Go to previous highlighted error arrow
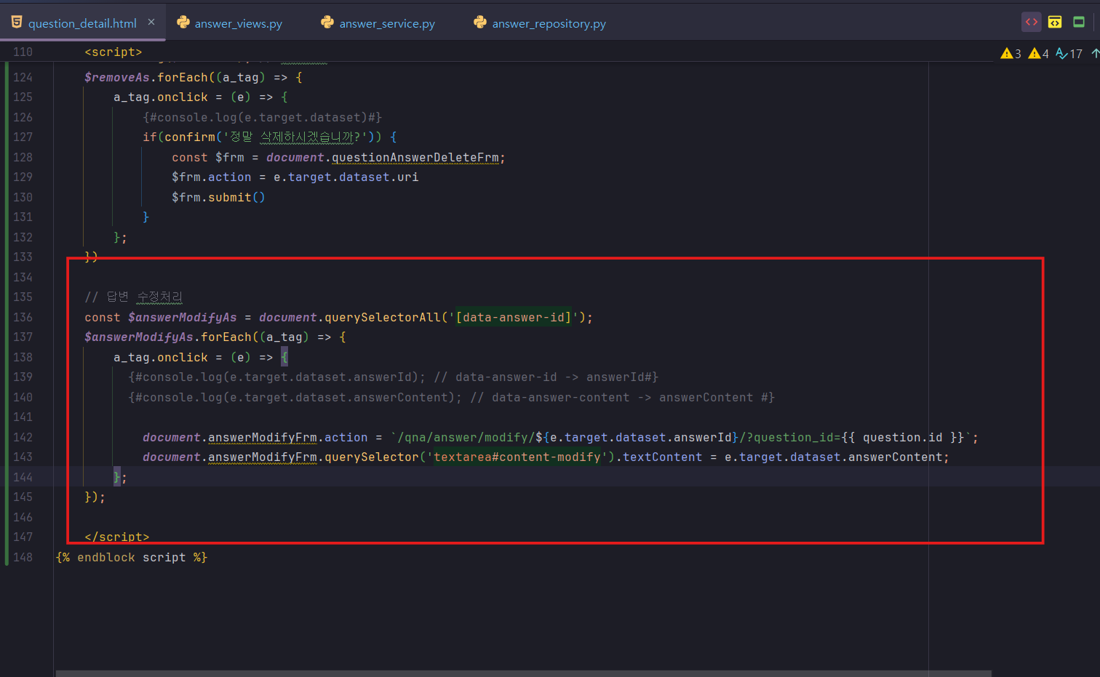1100x677 pixels. 1095,54
